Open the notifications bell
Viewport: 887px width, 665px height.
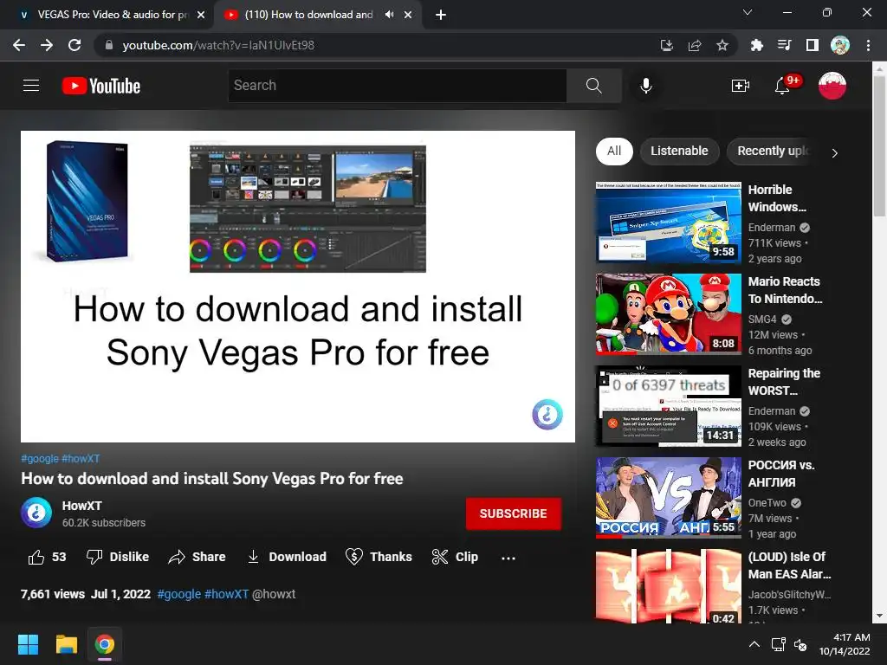782,86
